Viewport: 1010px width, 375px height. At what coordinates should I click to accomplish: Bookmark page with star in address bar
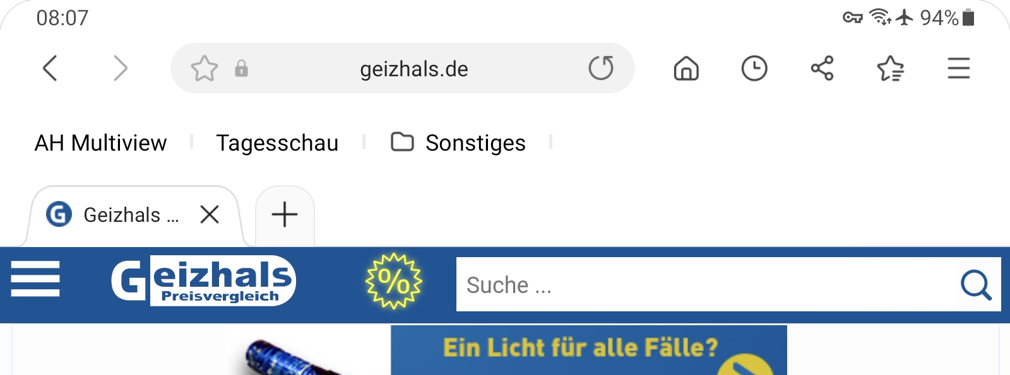click(x=205, y=68)
